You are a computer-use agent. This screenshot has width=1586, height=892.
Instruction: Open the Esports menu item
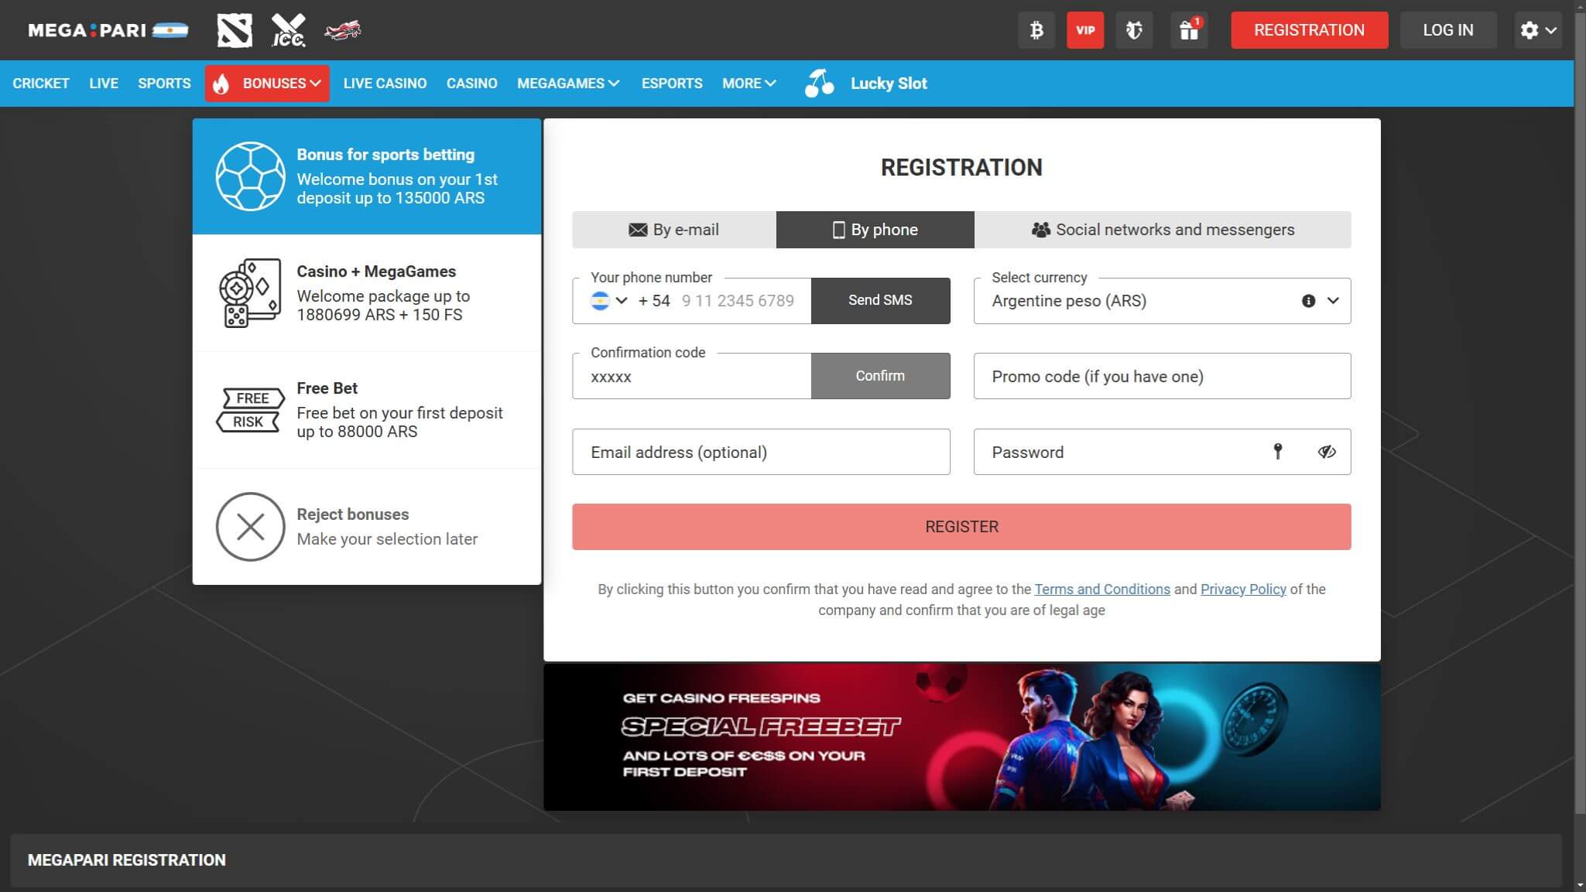pyautogui.click(x=672, y=84)
